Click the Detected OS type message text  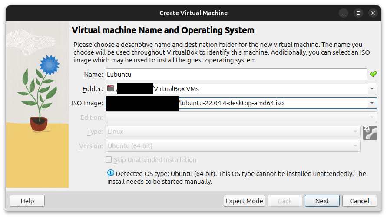tap(236, 178)
